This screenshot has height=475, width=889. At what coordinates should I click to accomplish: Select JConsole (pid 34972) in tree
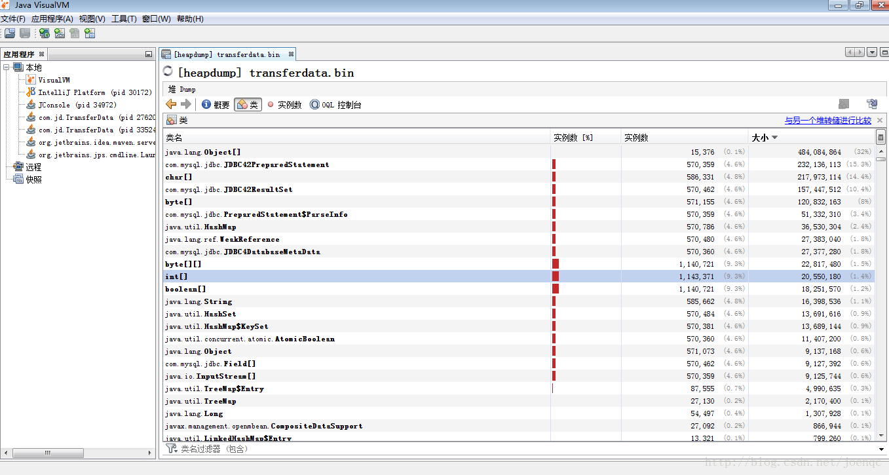coord(77,105)
